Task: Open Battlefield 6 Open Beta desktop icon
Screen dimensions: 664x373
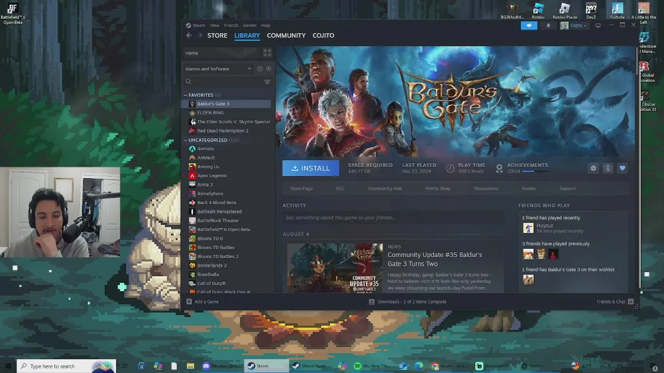Action: coord(12,13)
